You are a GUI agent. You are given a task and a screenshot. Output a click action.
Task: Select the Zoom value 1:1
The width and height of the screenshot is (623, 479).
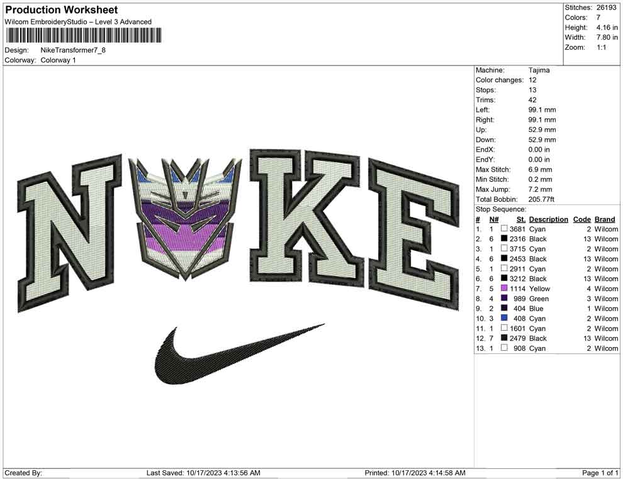pos(602,47)
